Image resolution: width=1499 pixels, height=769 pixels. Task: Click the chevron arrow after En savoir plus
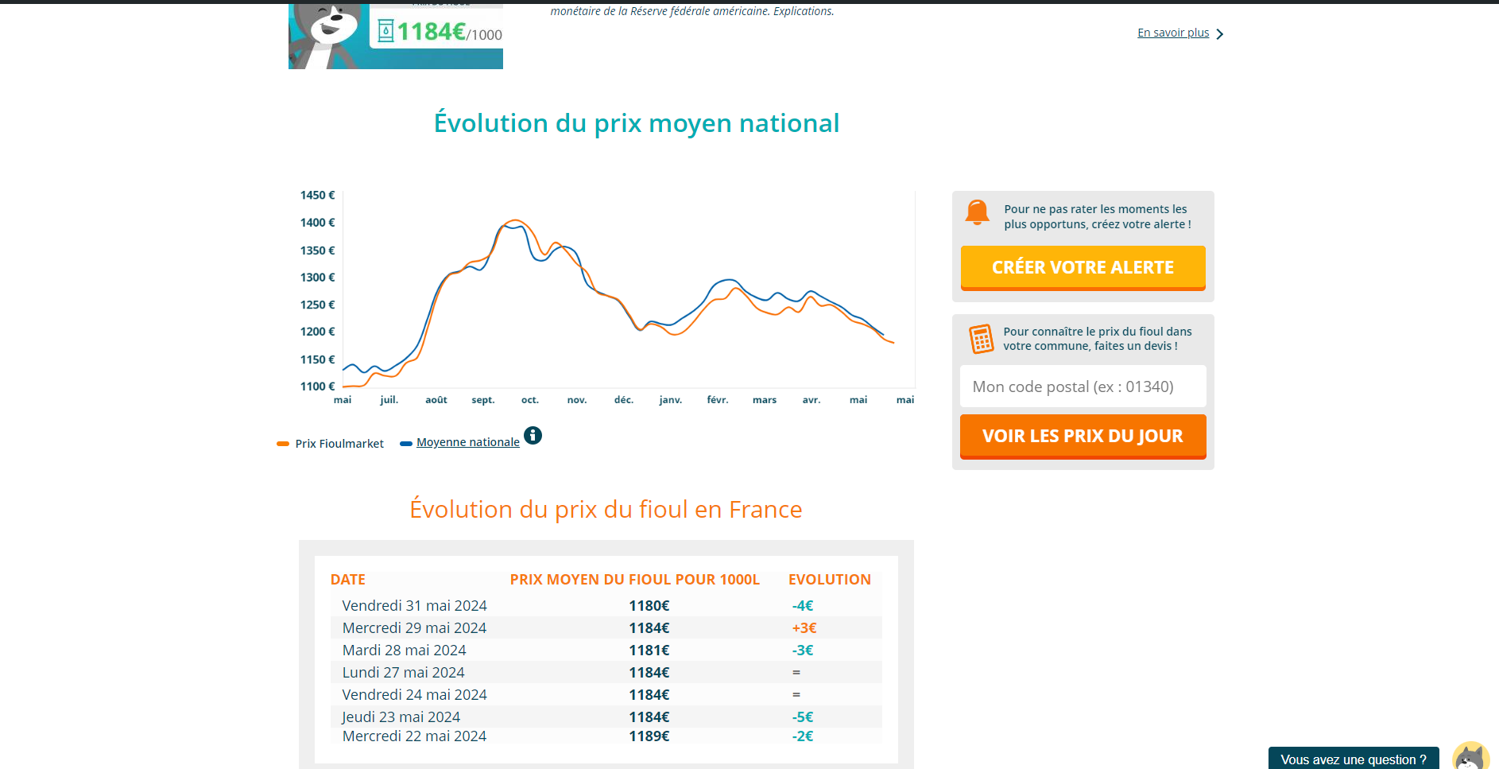click(1220, 34)
